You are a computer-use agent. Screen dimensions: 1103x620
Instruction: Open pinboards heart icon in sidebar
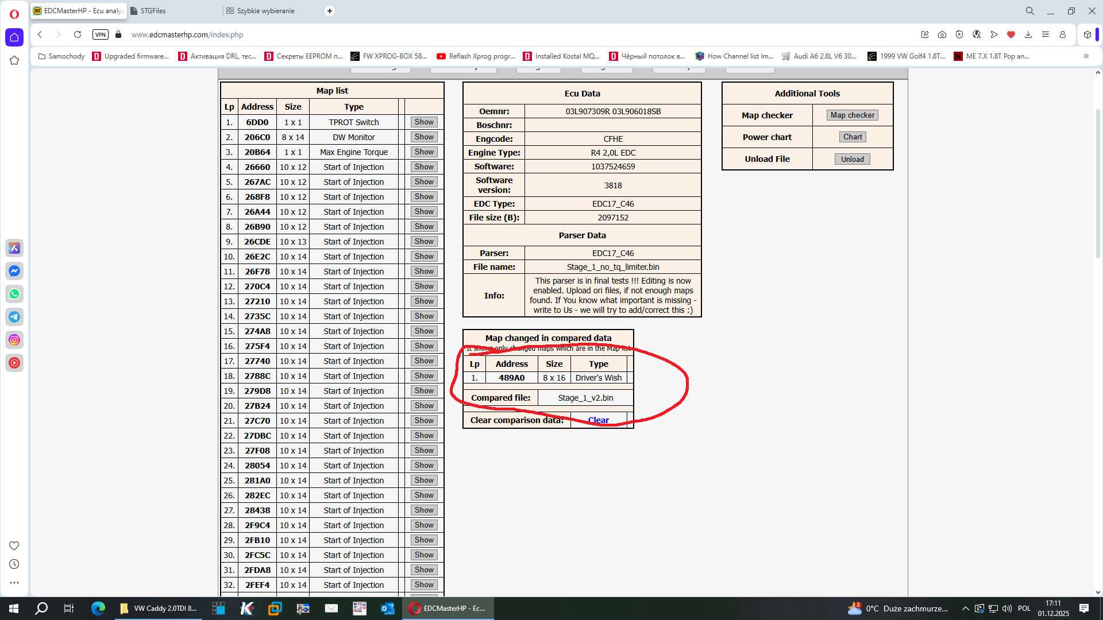tap(14, 545)
